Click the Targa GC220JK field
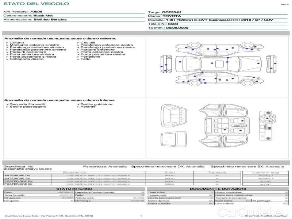The height and width of the screenshot is (219, 292). point(165,12)
